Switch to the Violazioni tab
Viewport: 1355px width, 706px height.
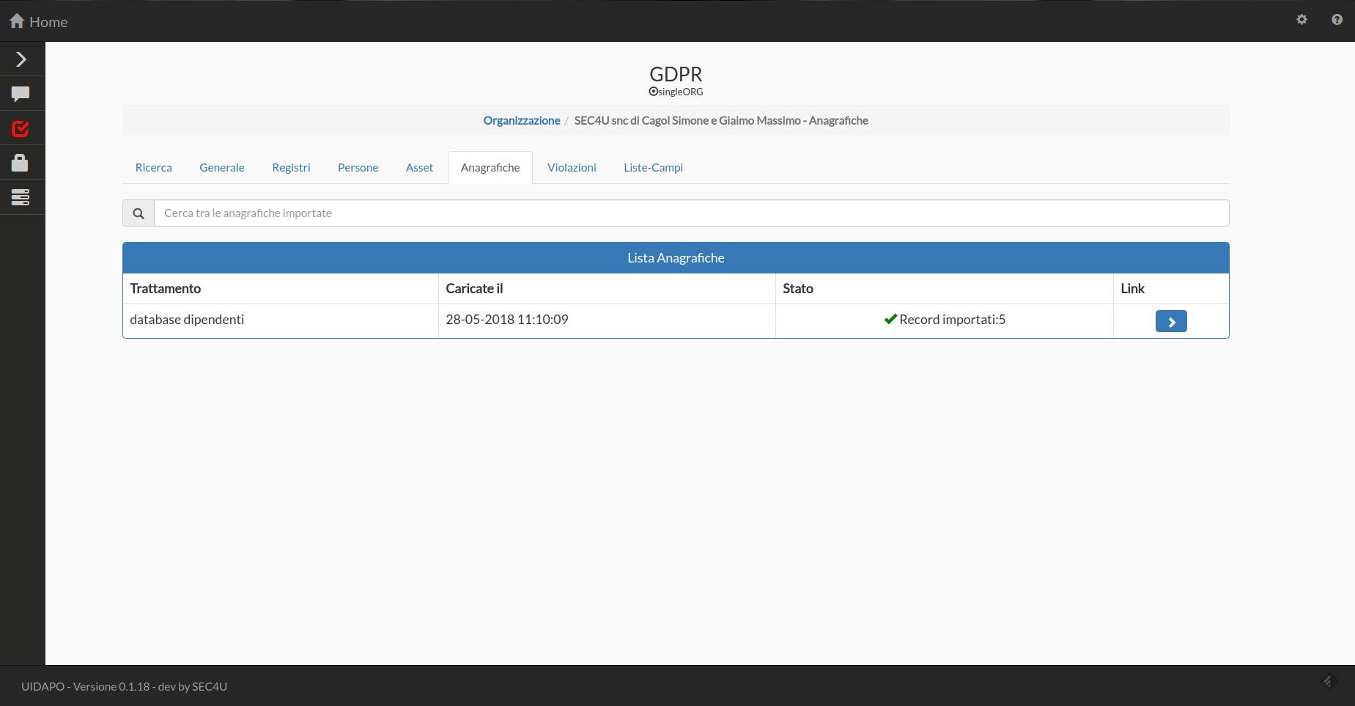[572, 167]
